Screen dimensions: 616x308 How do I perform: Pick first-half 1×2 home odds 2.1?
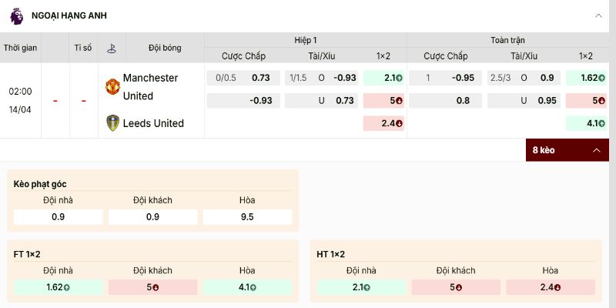click(x=383, y=78)
